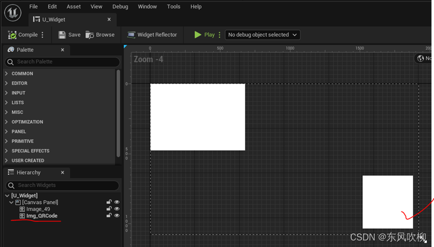434x247 pixels.
Task: Expand the LISTS palette category
Action: click(x=6, y=103)
